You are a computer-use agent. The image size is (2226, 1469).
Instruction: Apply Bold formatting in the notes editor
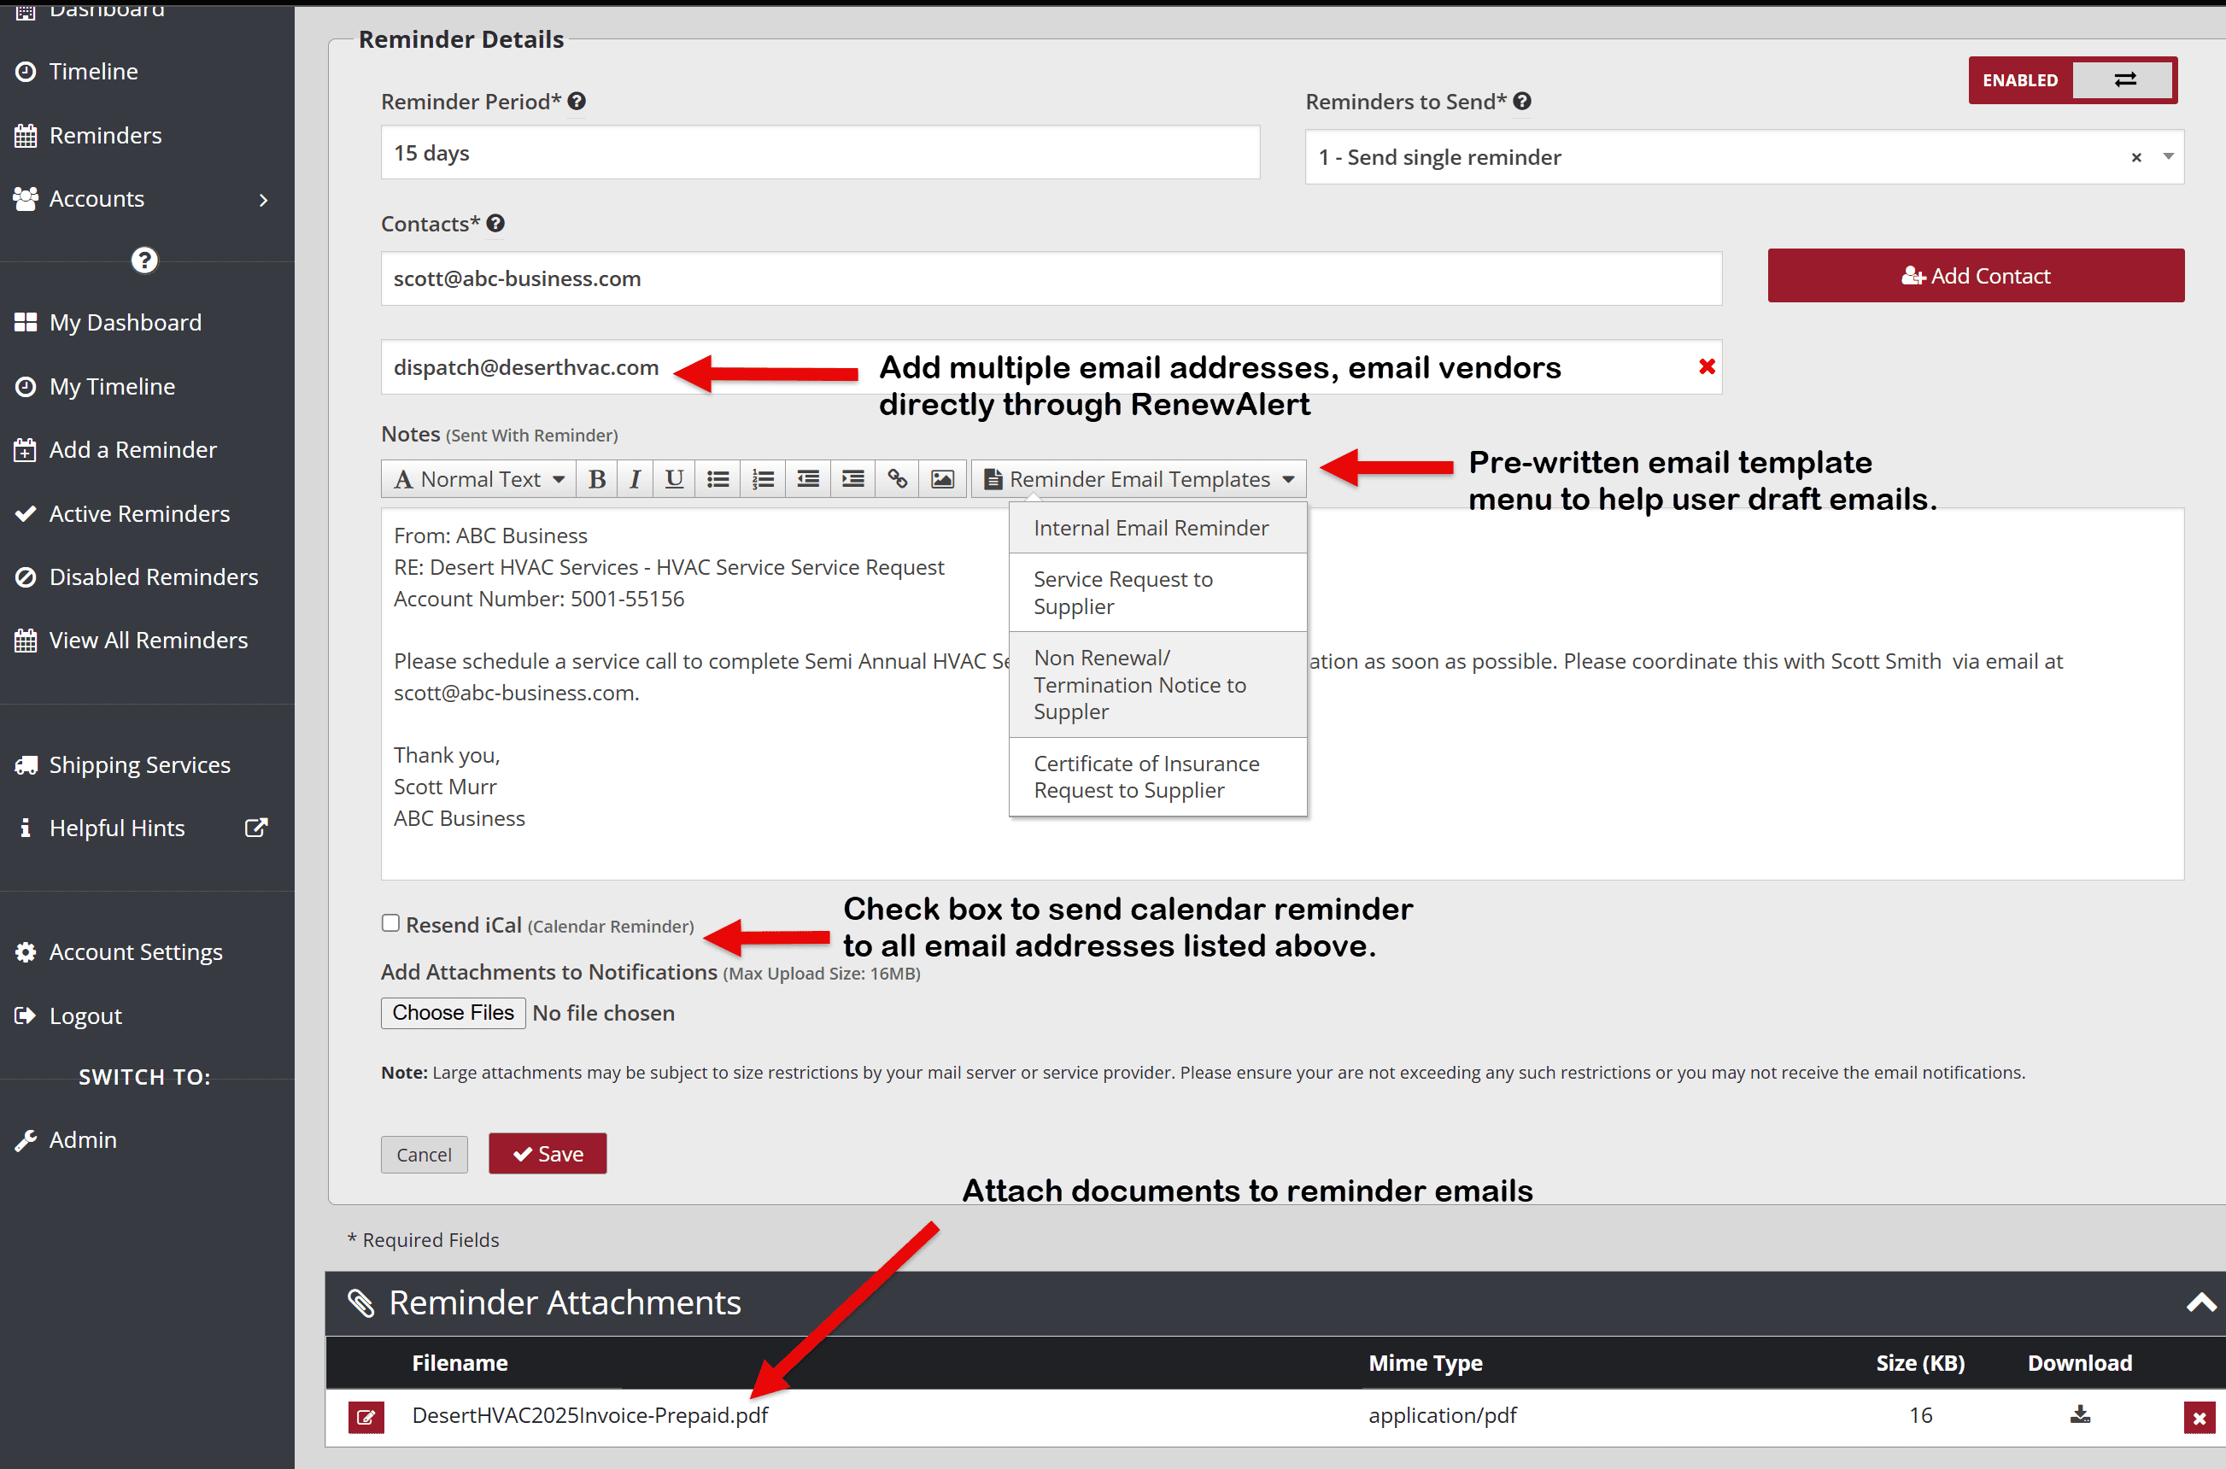click(597, 479)
